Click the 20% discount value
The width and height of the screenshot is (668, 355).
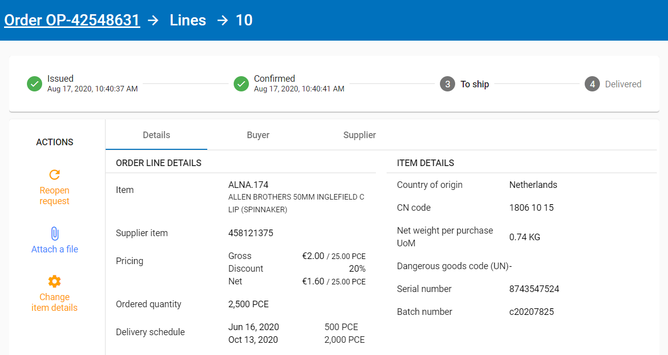tap(357, 269)
